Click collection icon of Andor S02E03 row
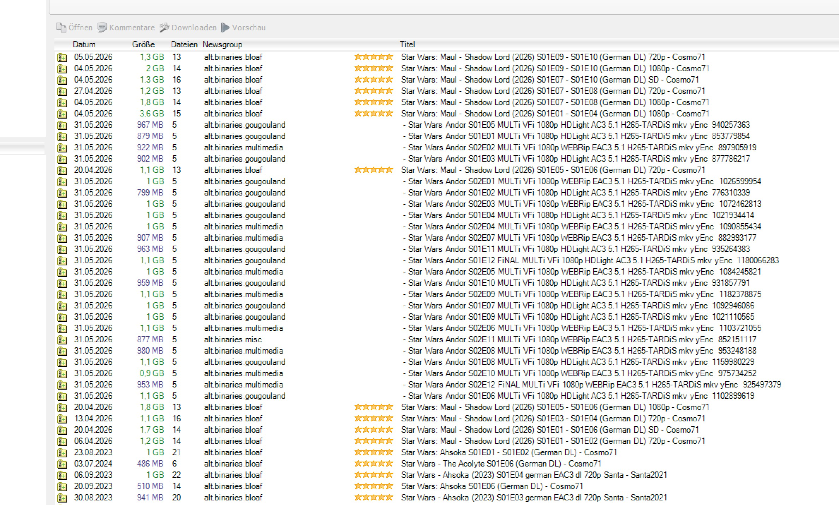 tap(62, 204)
